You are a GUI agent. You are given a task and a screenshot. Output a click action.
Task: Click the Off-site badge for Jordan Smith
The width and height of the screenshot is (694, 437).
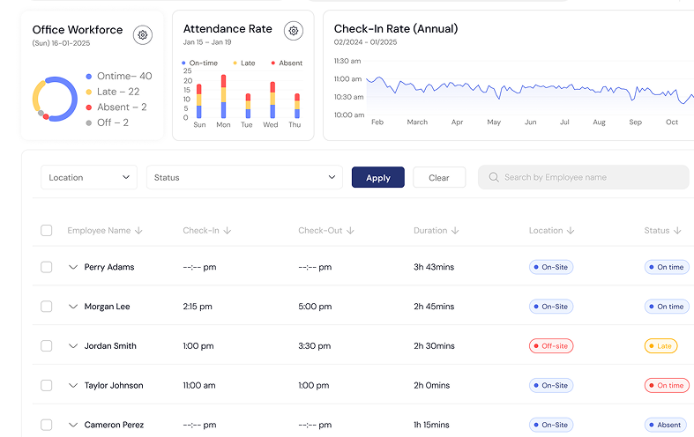click(551, 346)
